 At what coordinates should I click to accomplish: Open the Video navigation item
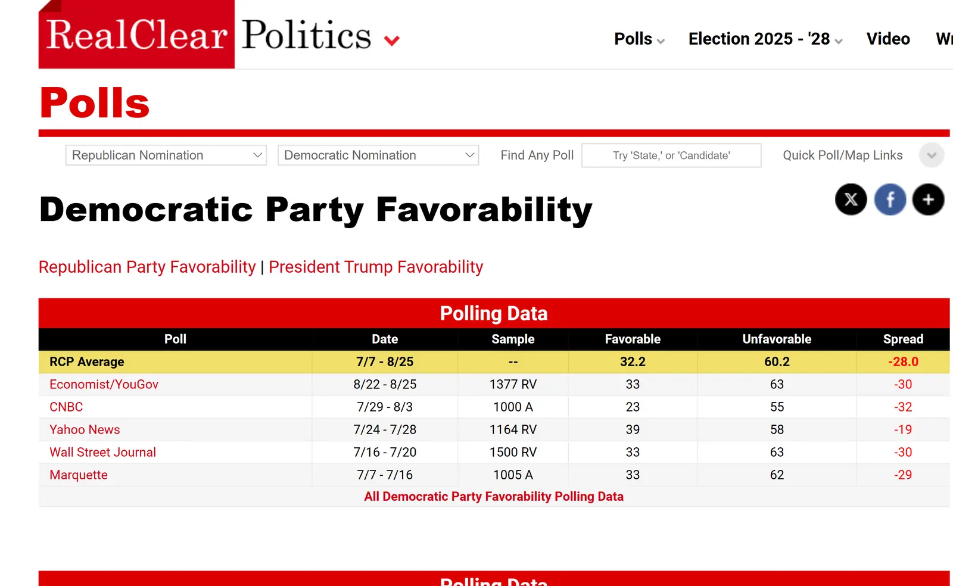point(888,39)
